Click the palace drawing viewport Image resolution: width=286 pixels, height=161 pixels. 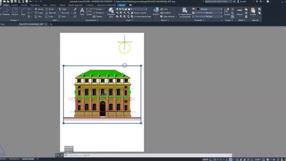pyautogui.click(x=102, y=94)
